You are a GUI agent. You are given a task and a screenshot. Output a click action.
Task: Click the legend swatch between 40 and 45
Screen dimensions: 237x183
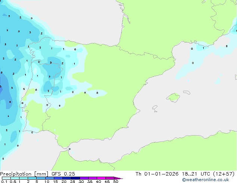click(101, 178)
